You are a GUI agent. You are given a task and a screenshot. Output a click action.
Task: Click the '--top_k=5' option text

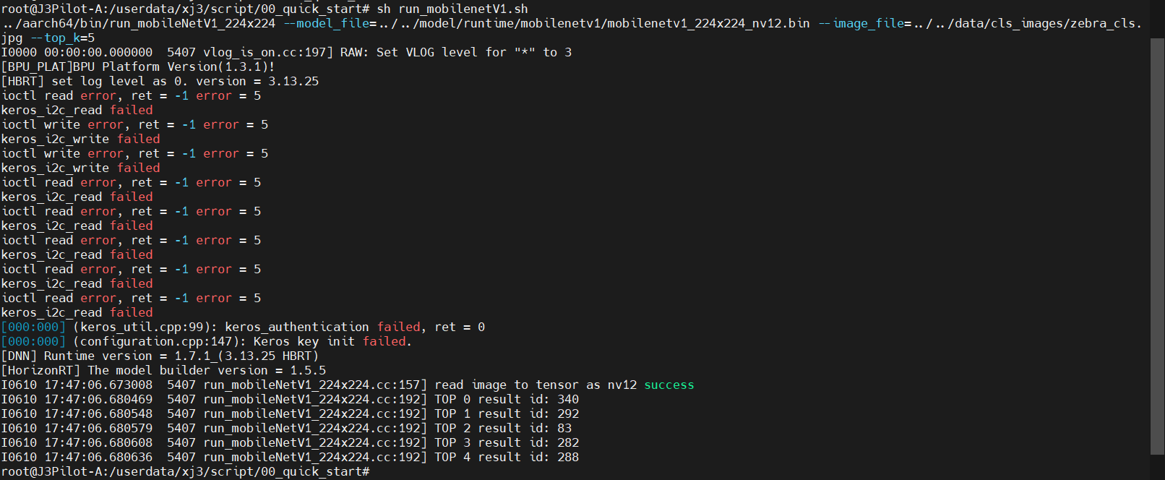coord(62,38)
